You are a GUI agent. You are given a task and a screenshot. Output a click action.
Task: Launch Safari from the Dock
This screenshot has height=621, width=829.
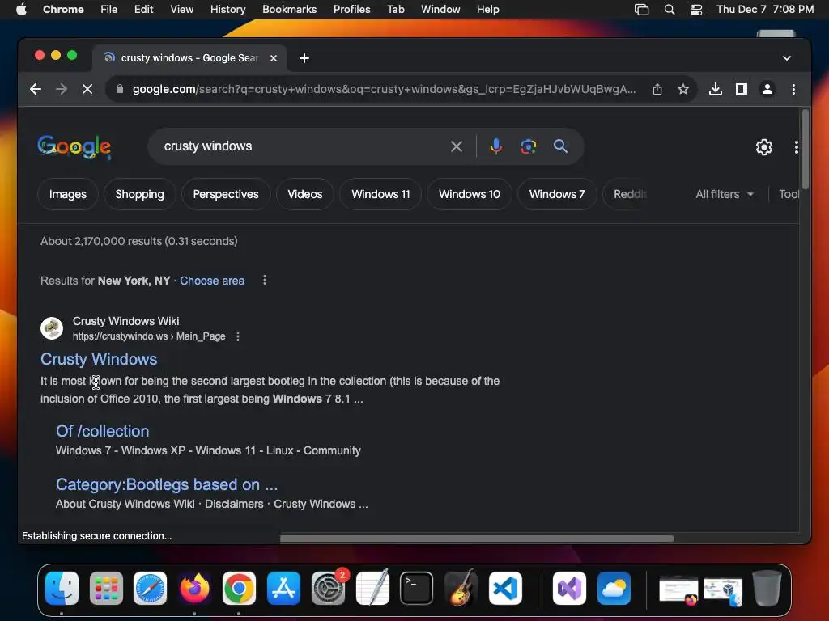[150, 589]
